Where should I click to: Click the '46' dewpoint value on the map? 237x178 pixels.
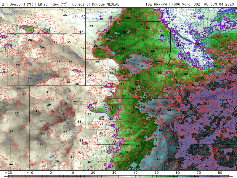(185, 58)
